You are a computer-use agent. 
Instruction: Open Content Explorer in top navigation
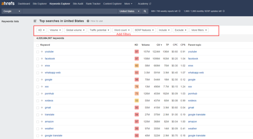(112, 4)
